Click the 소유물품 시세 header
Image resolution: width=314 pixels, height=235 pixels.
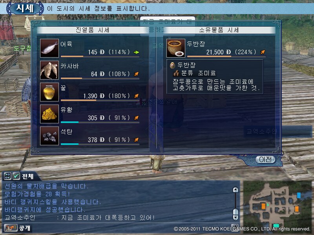(219, 30)
